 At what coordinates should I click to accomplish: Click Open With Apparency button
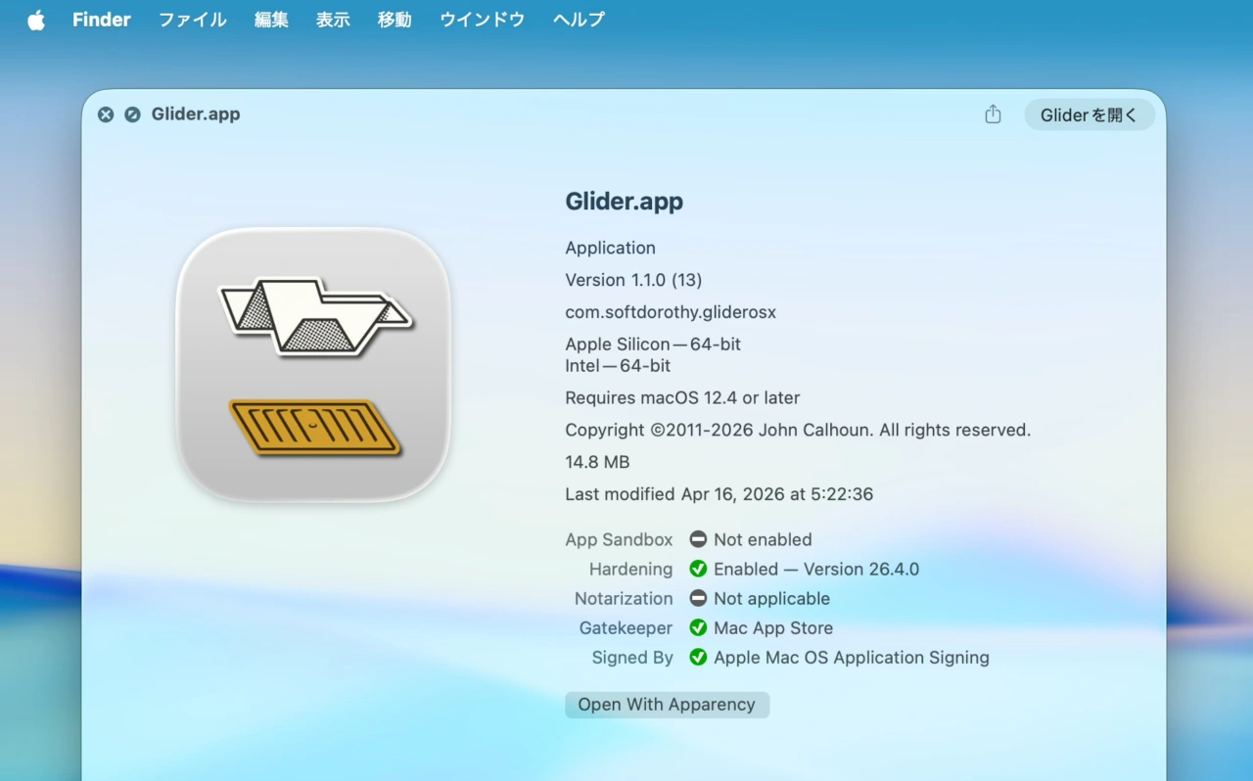[667, 705]
